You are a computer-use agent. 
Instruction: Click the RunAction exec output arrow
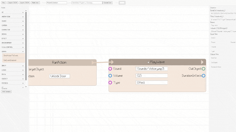94,62
